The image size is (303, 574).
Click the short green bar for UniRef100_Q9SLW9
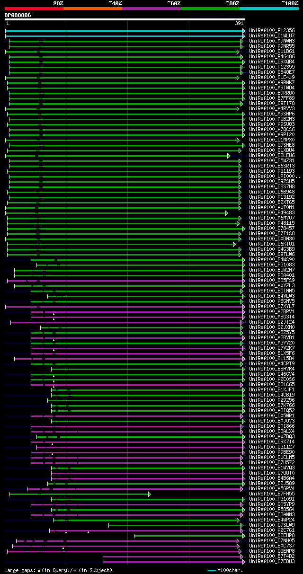point(175,525)
